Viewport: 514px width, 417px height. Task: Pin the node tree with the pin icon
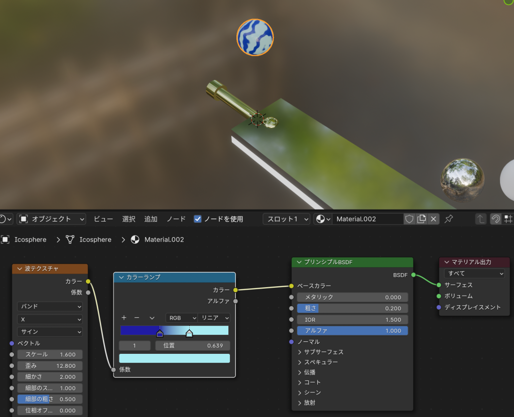[449, 219]
